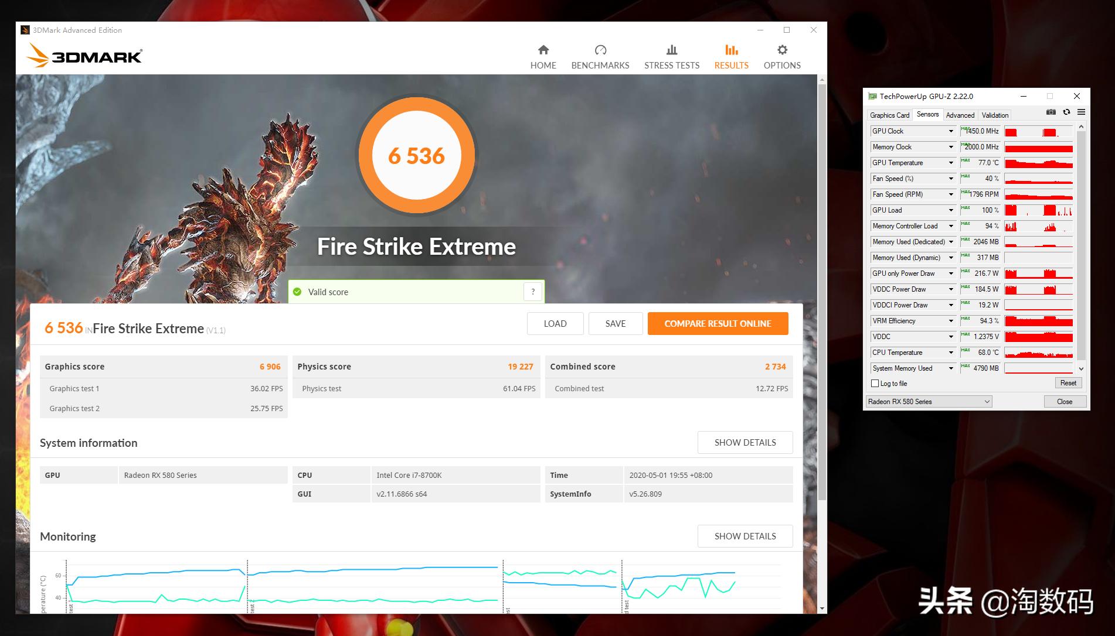The image size is (1115, 636).
Task: Click the GPU Load history graph
Action: pos(1039,210)
